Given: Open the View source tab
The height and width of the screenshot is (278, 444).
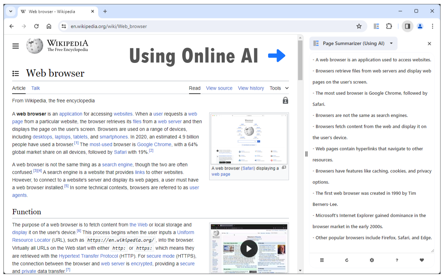Looking at the screenshot, I should [x=219, y=88].
